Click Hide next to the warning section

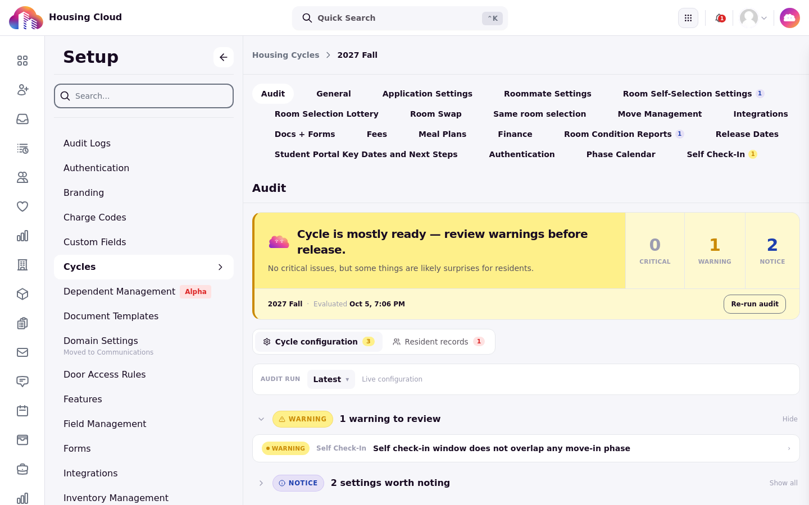click(x=790, y=419)
